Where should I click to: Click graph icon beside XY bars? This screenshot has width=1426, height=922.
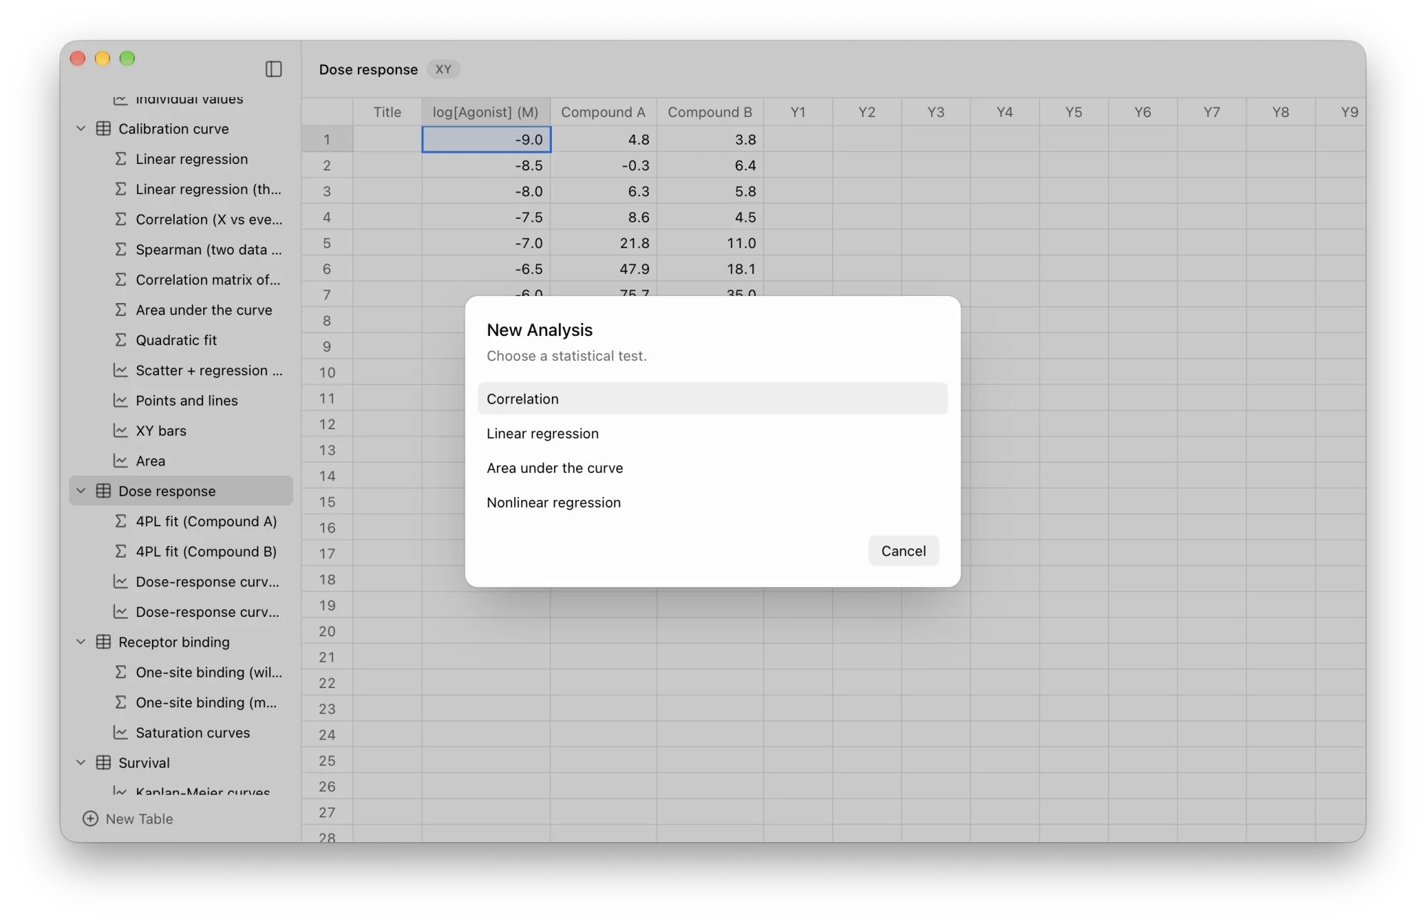tap(120, 431)
